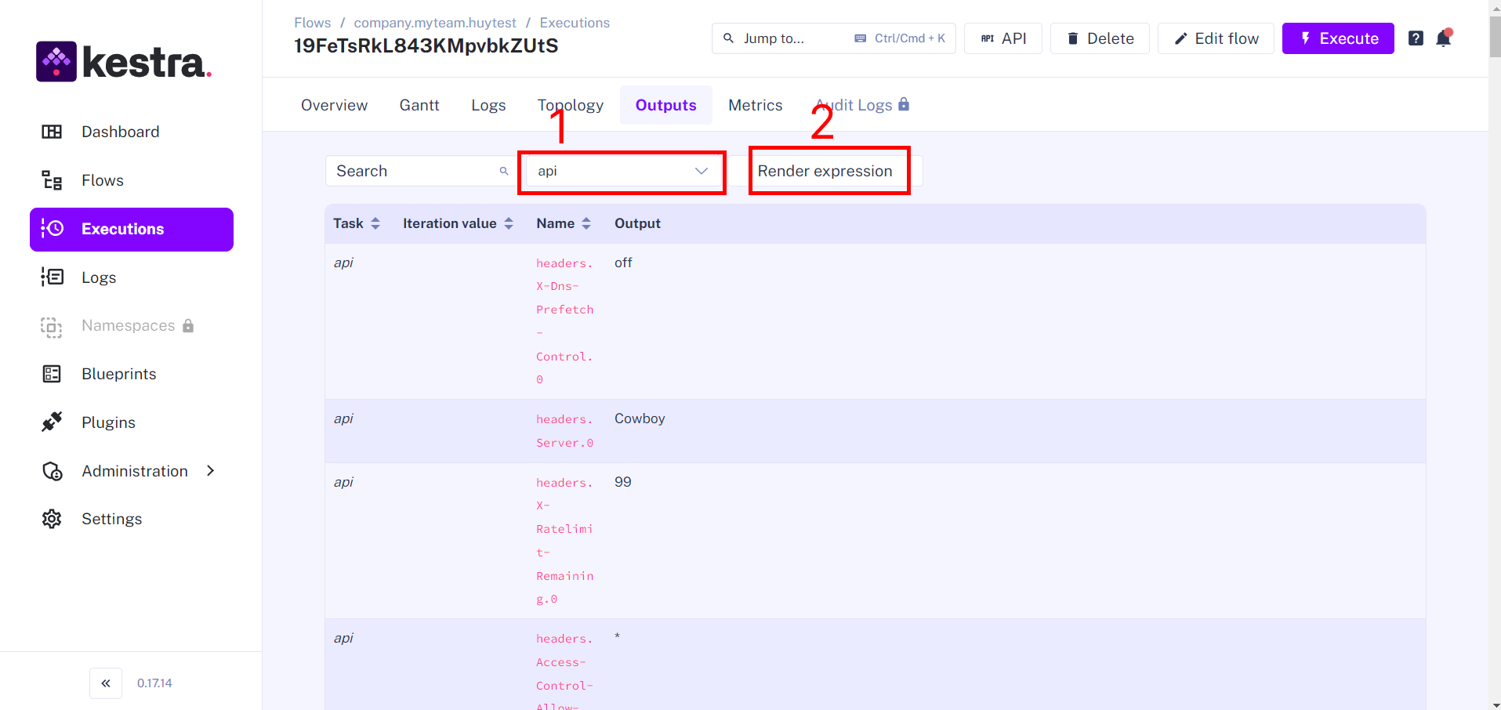The height and width of the screenshot is (710, 1501).
Task: Sort table by Name column
Action: click(x=563, y=223)
